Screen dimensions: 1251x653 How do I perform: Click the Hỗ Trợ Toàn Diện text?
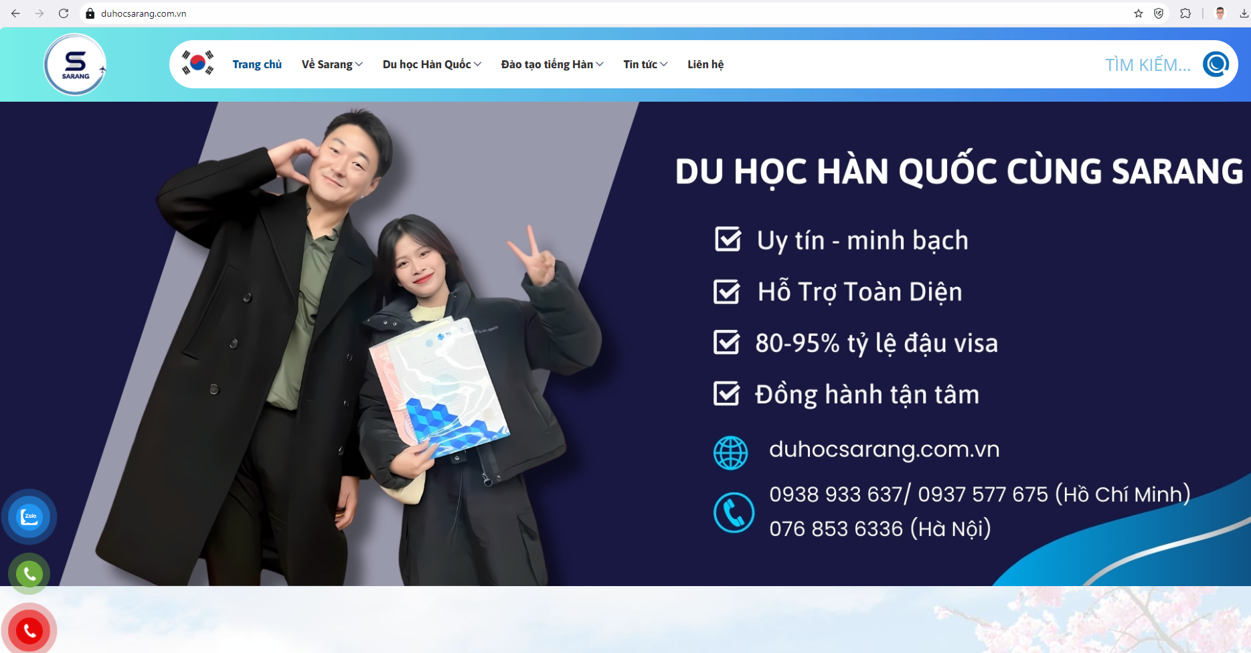tap(860, 292)
